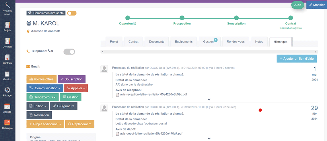Open Catalogue sidebar icon
Viewport: 327px width, 141px height.
coord(7,123)
